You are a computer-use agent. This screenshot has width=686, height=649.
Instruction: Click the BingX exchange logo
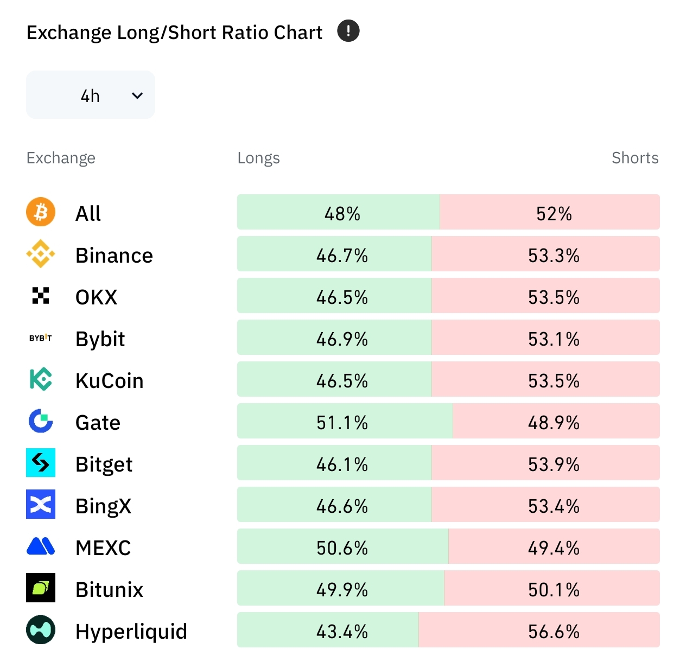click(41, 505)
